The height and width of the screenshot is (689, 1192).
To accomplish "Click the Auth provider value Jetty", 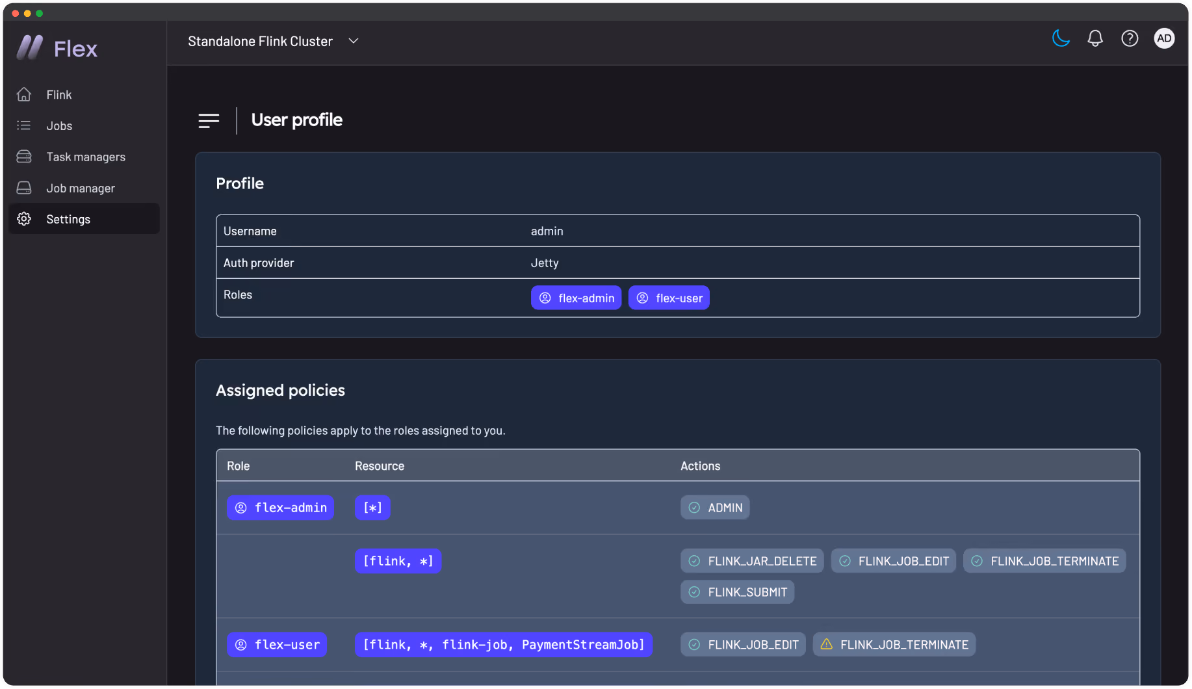I will click(x=545, y=263).
